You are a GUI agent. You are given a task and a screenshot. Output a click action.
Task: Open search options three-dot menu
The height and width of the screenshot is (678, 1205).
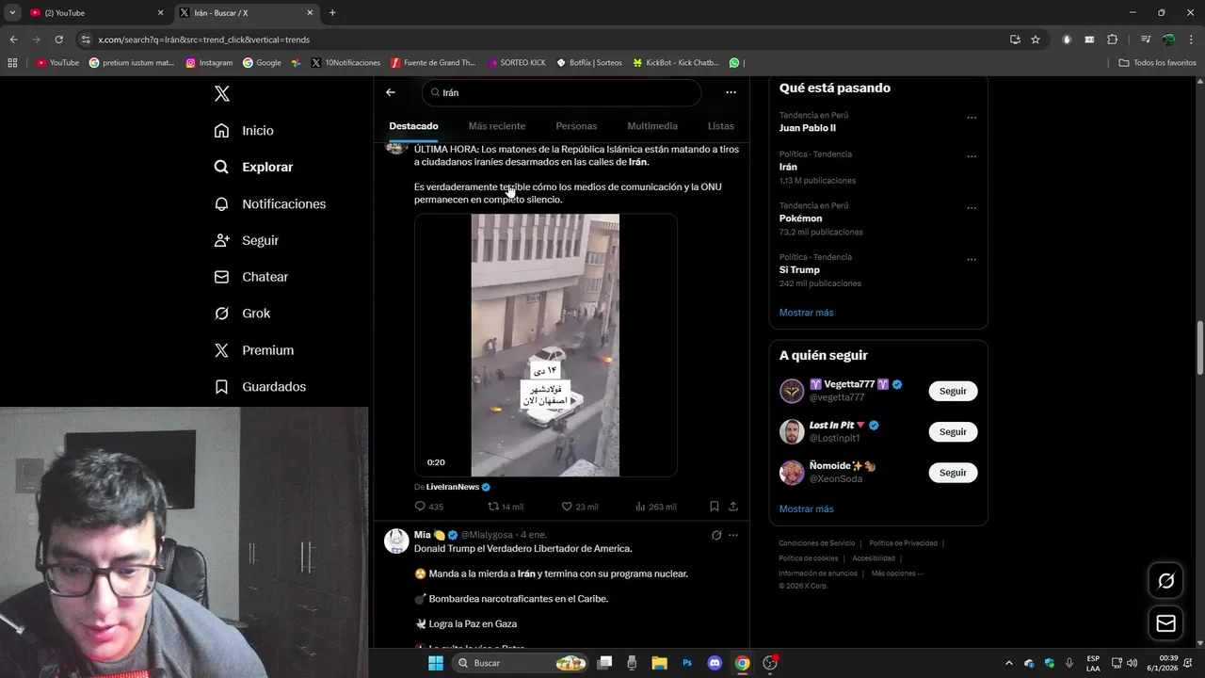731,92
